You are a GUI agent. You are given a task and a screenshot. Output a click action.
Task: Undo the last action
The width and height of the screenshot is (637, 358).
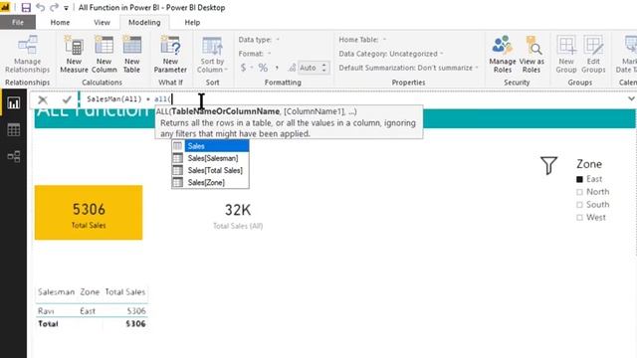[x=40, y=7]
